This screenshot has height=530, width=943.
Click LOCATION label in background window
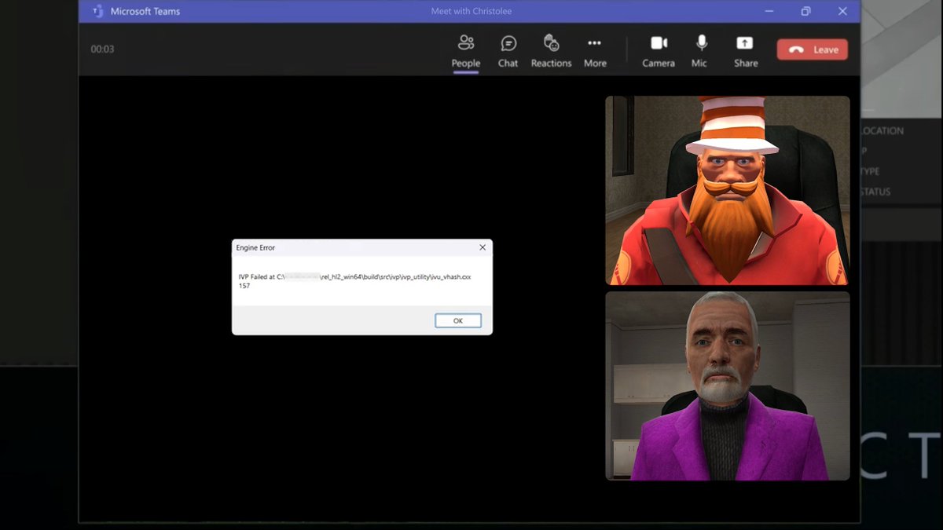(x=882, y=131)
